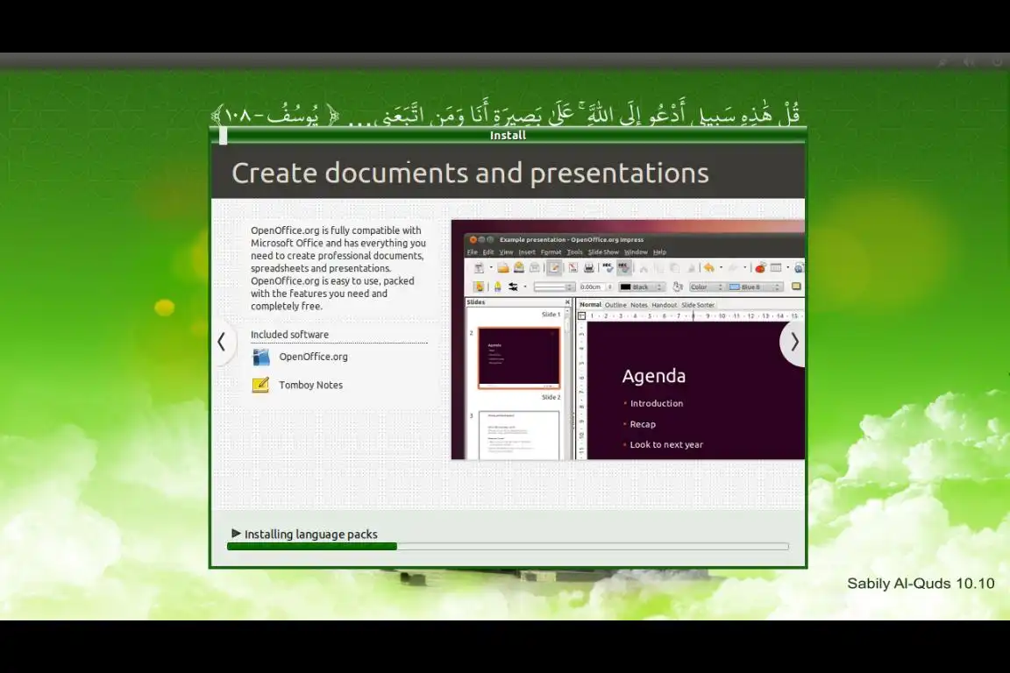Viewport: 1010px width, 673px height.
Task: Open the volume indicator in top panel
Action: tap(968, 62)
